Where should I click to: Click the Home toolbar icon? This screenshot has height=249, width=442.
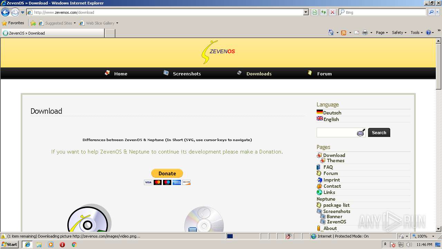click(x=331, y=33)
